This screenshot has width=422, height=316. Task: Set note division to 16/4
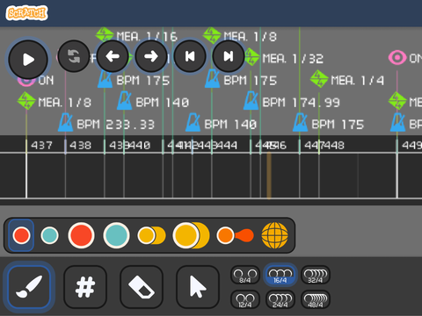click(280, 275)
